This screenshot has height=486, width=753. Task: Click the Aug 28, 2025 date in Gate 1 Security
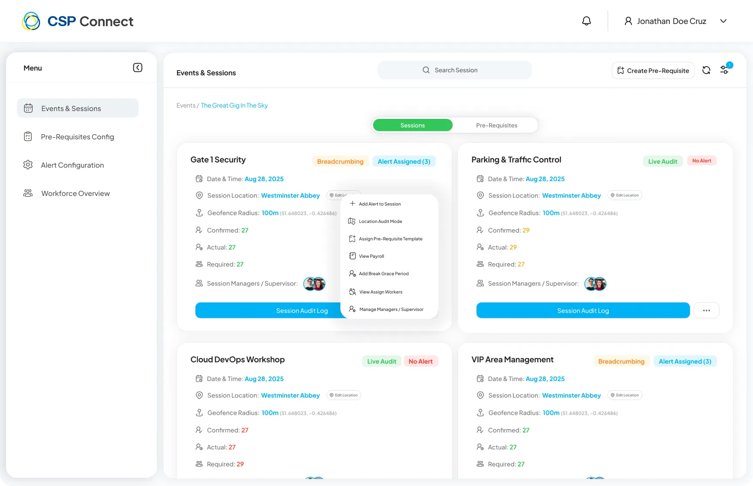(264, 179)
